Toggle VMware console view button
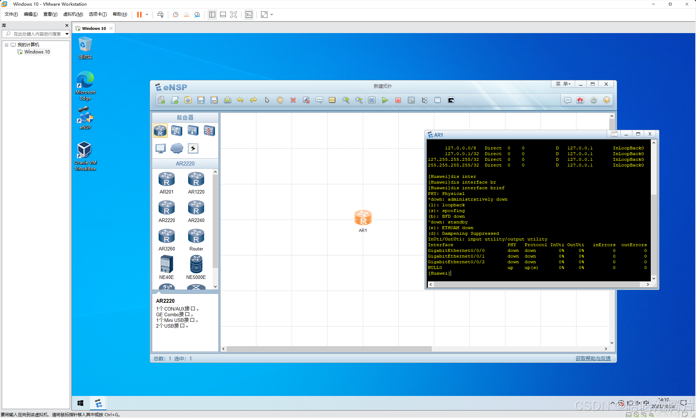This screenshot has height=418, width=696. (x=249, y=15)
